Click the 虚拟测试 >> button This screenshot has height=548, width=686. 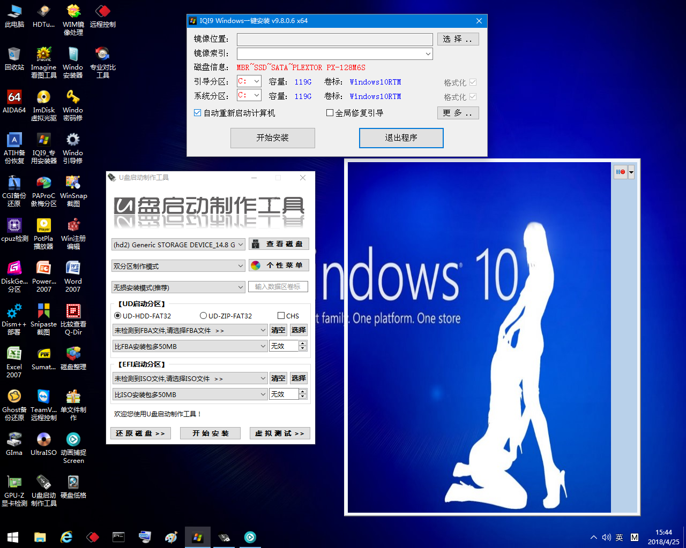click(280, 433)
